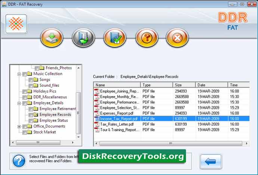Select the Employee Status tree label
258x175 pixels.
tap(53, 120)
